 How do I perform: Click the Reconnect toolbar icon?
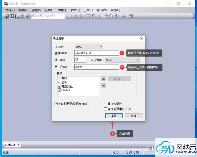22,16
